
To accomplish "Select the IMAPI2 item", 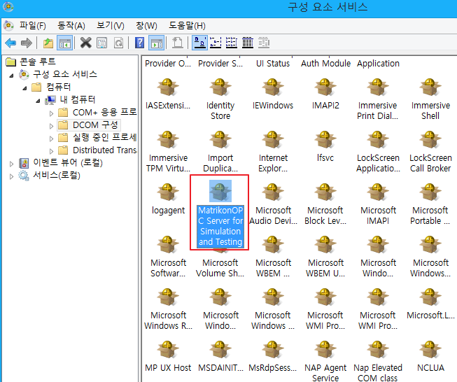I will coord(325,94).
